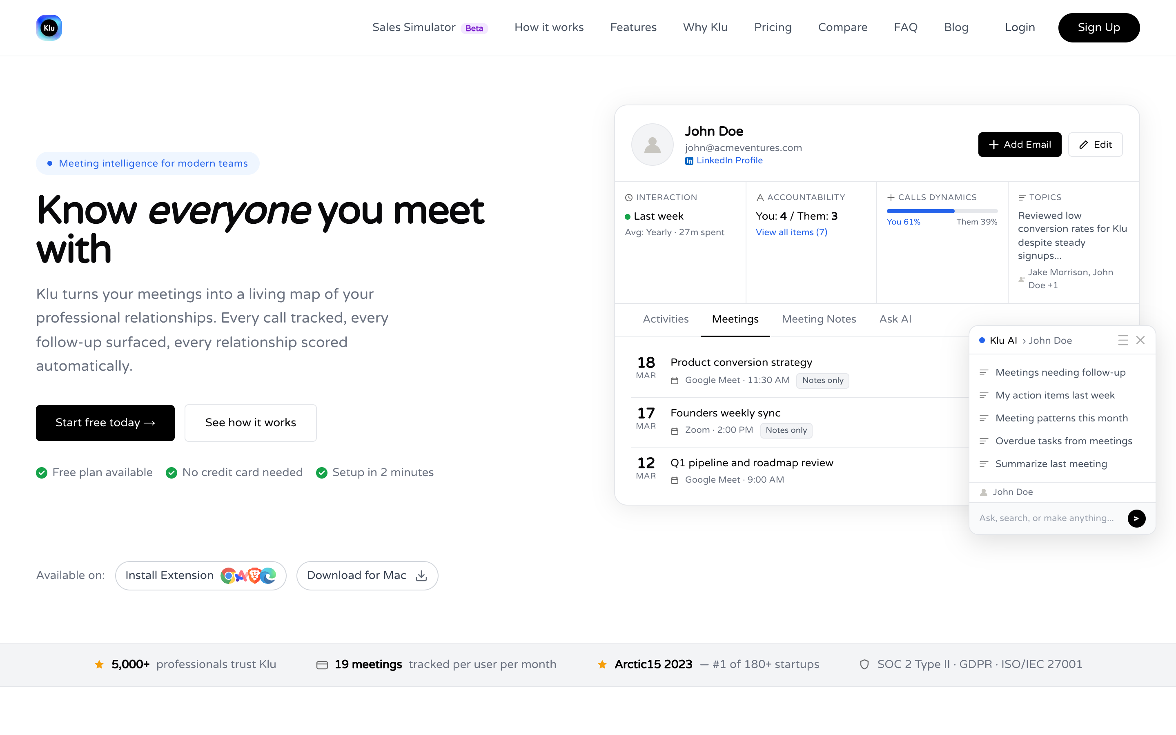Open Founders weekly sync meeting
The height and width of the screenshot is (735, 1176).
pos(725,413)
